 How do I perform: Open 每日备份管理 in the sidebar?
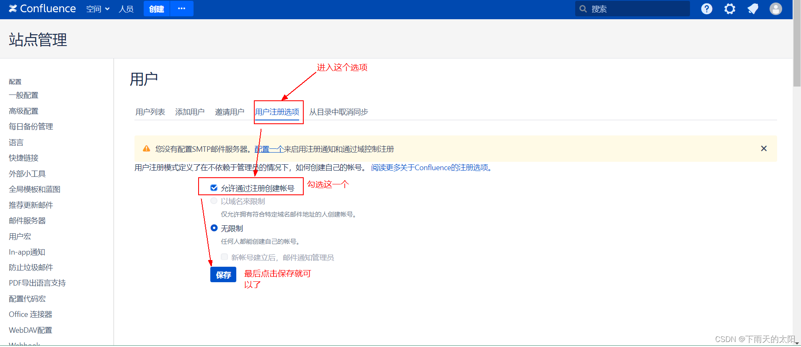coord(31,126)
